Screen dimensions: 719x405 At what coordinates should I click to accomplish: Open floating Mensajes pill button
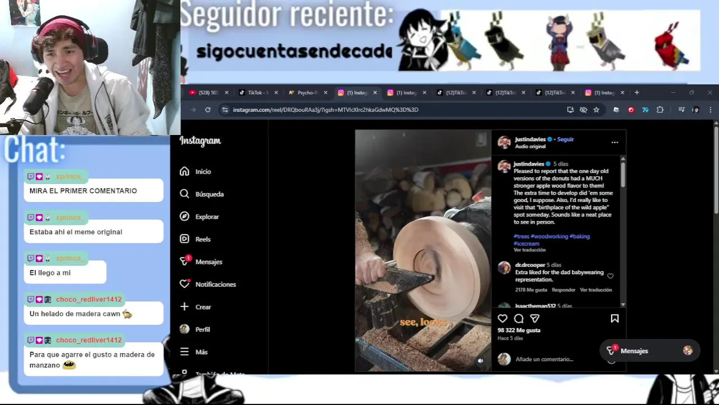[x=649, y=350]
